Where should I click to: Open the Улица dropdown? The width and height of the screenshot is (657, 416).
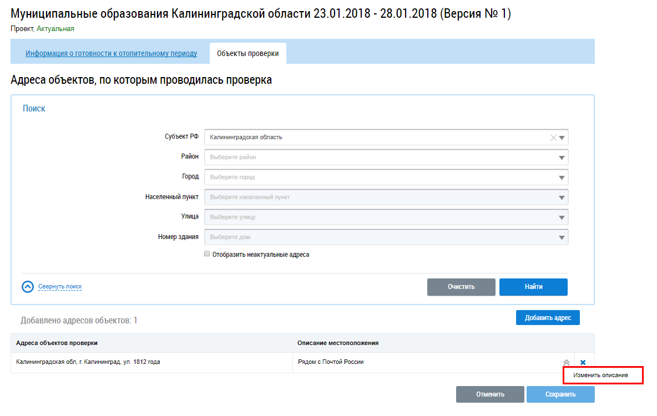click(562, 217)
